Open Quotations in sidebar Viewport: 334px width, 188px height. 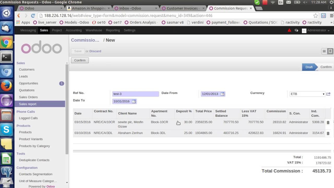click(x=27, y=90)
